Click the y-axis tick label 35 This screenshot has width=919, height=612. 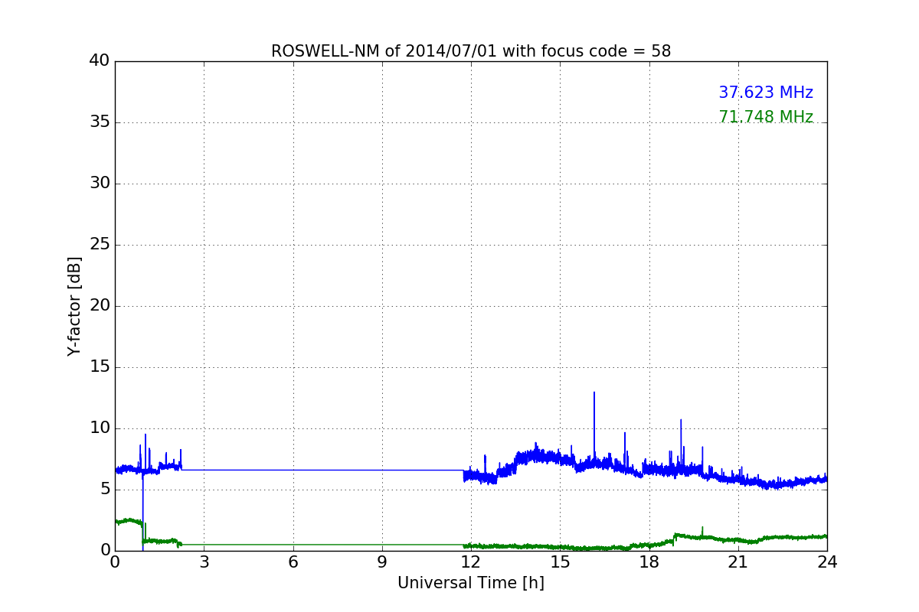point(100,122)
